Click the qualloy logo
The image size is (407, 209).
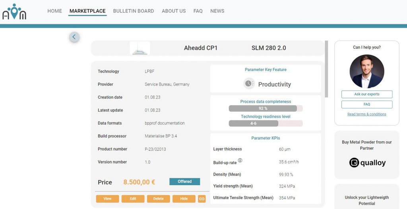[x=367, y=163]
